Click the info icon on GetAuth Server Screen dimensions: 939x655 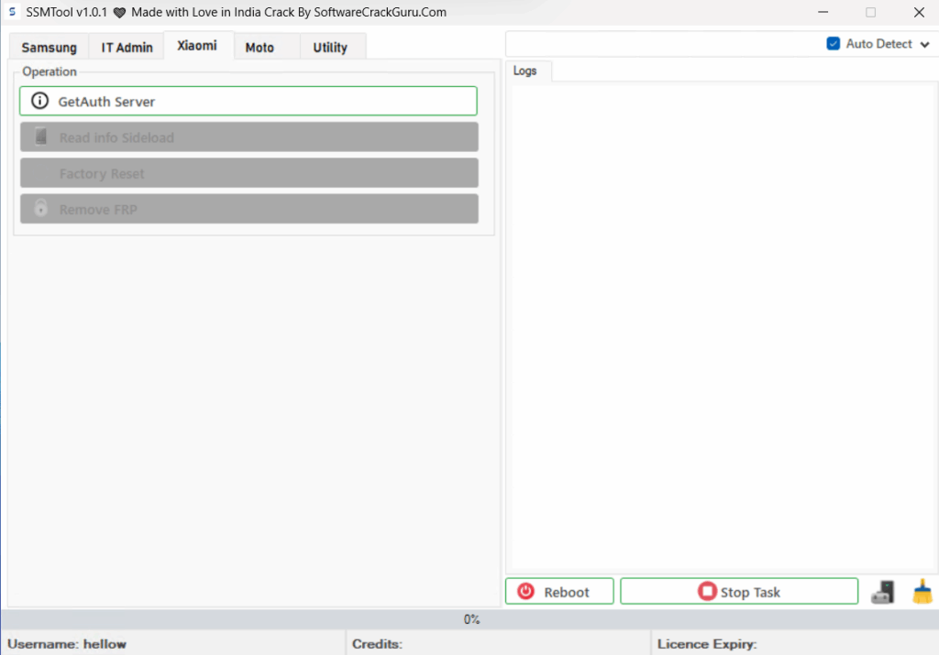[39, 101]
